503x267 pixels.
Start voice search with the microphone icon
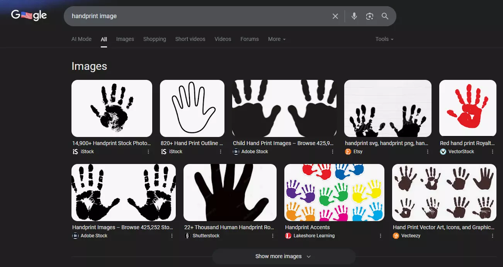354,16
